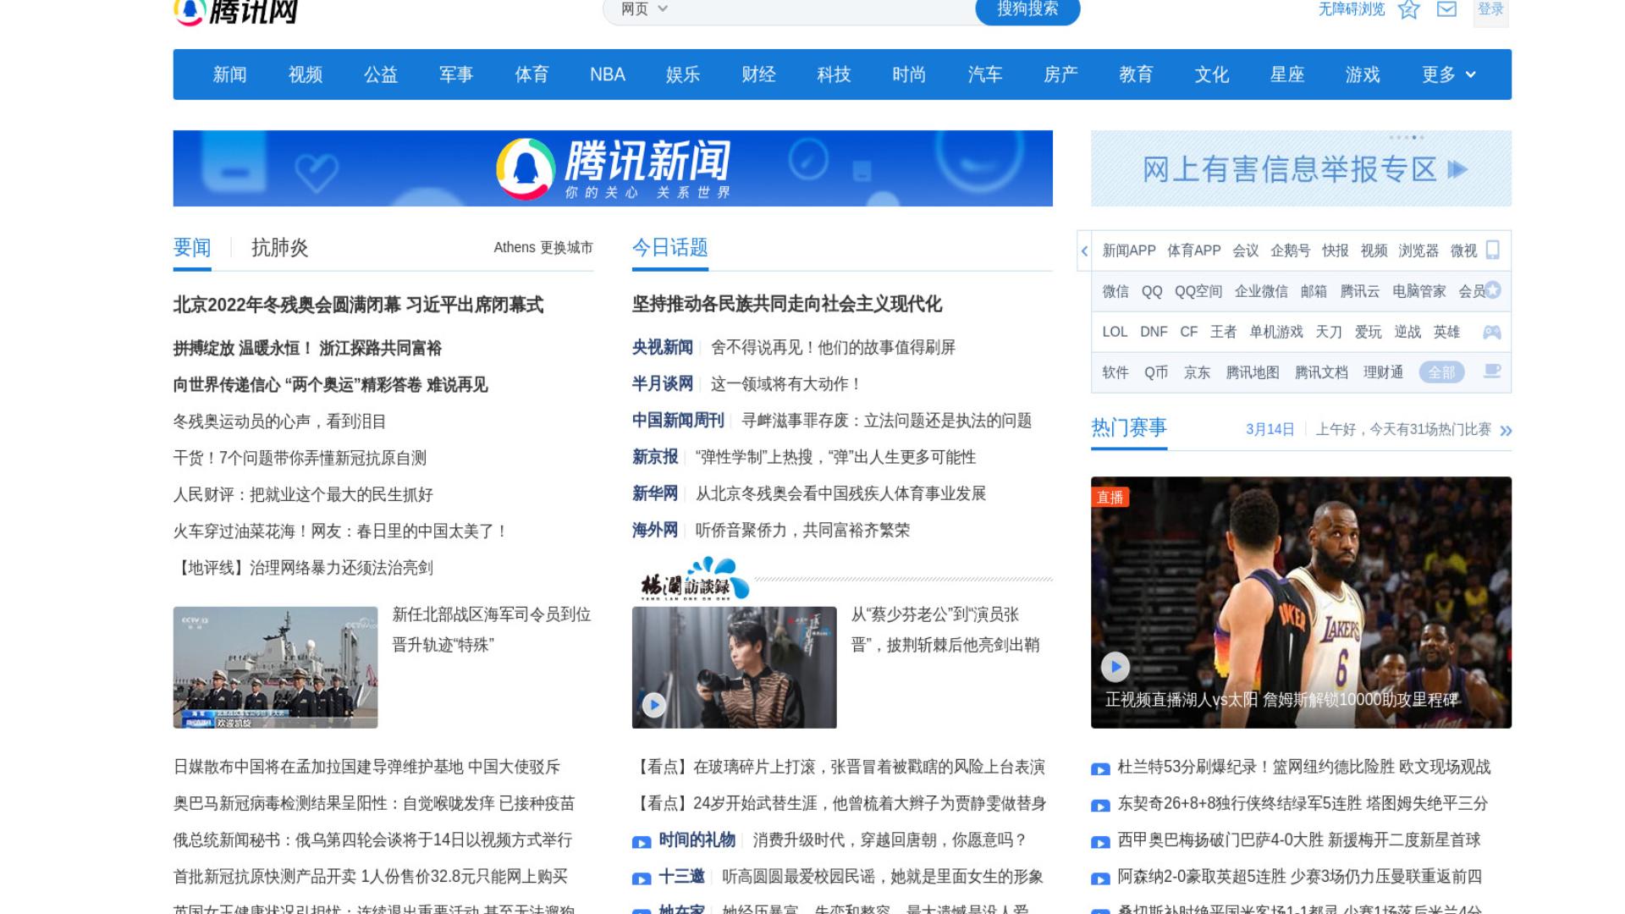Open 干货！7个问题带你弄懂新冠抗原自测
The image size is (1625, 914).
(300, 458)
